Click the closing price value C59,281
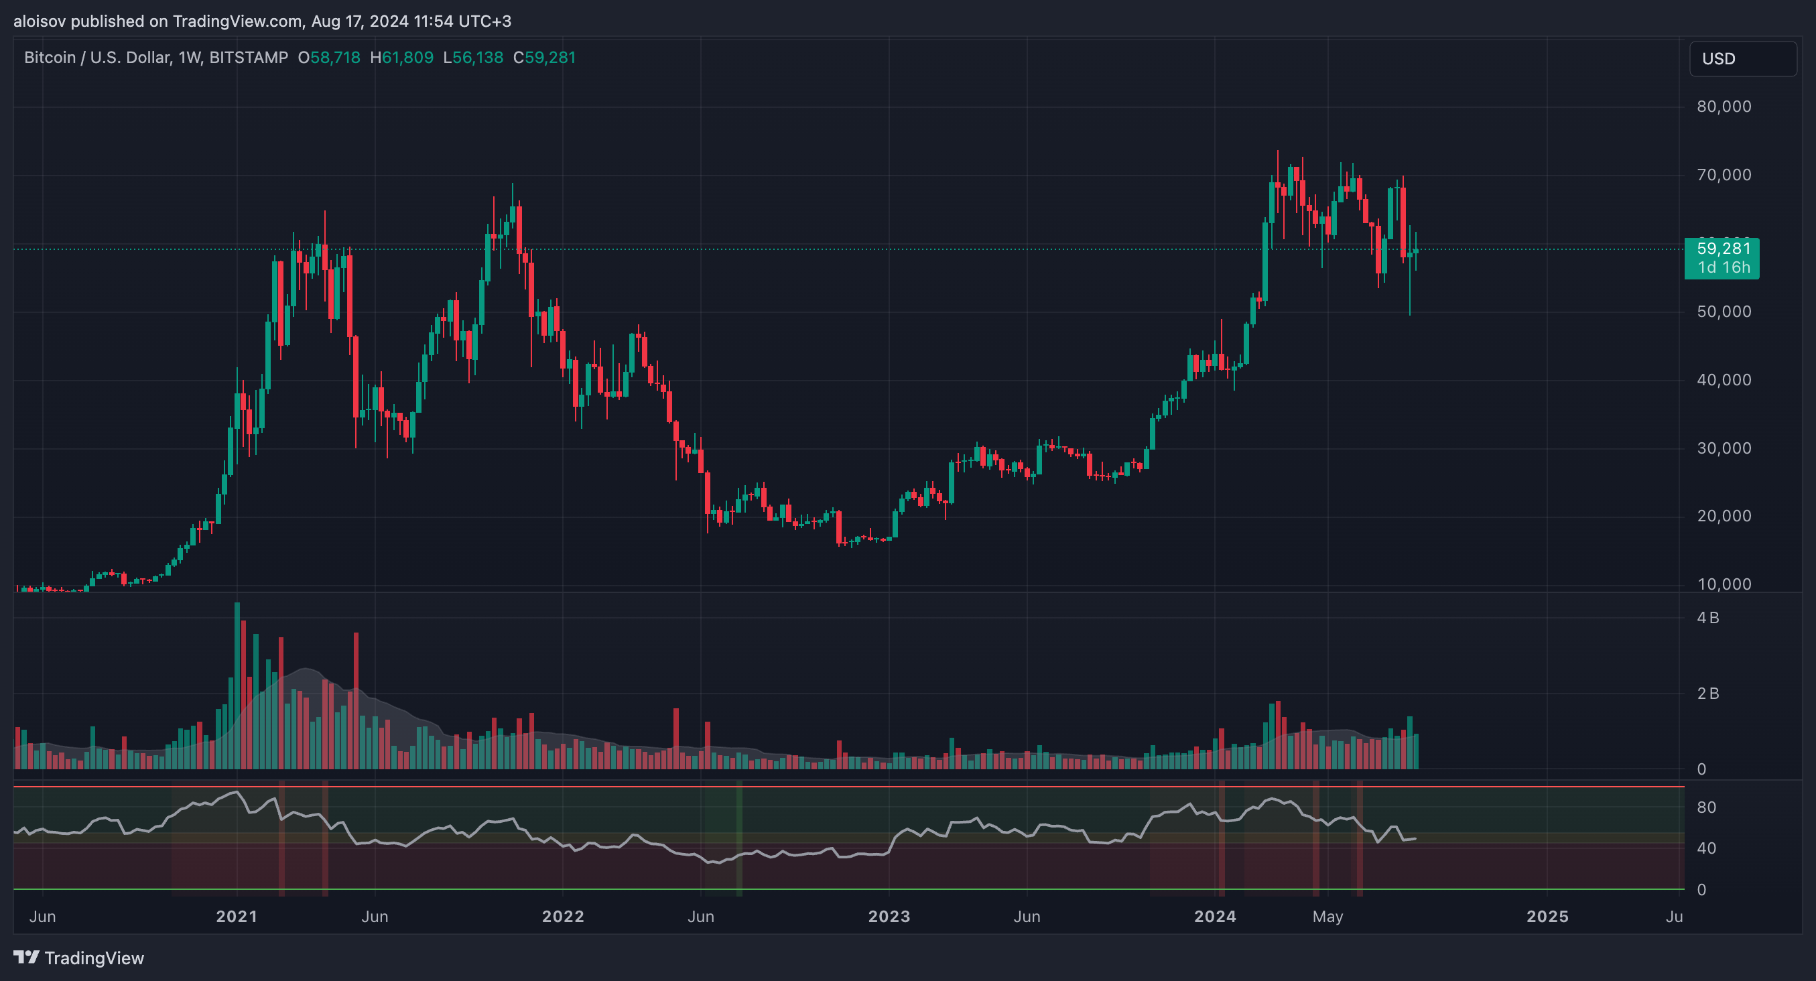 coord(544,58)
